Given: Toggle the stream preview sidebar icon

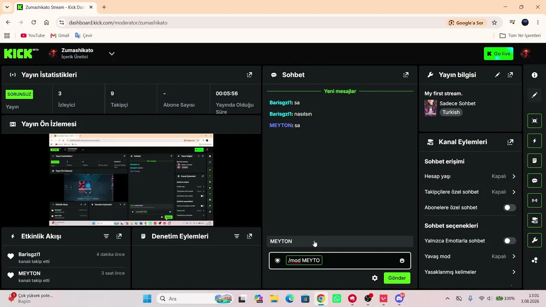Looking at the screenshot, I should click(x=534, y=121).
